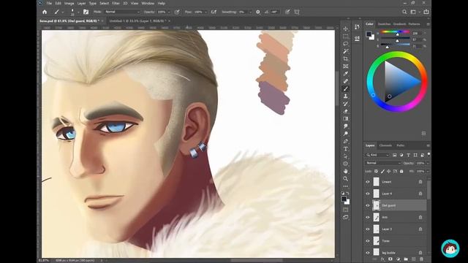468x263 pixels.
Task: Select the Eyedropper tool
Action: point(346,74)
